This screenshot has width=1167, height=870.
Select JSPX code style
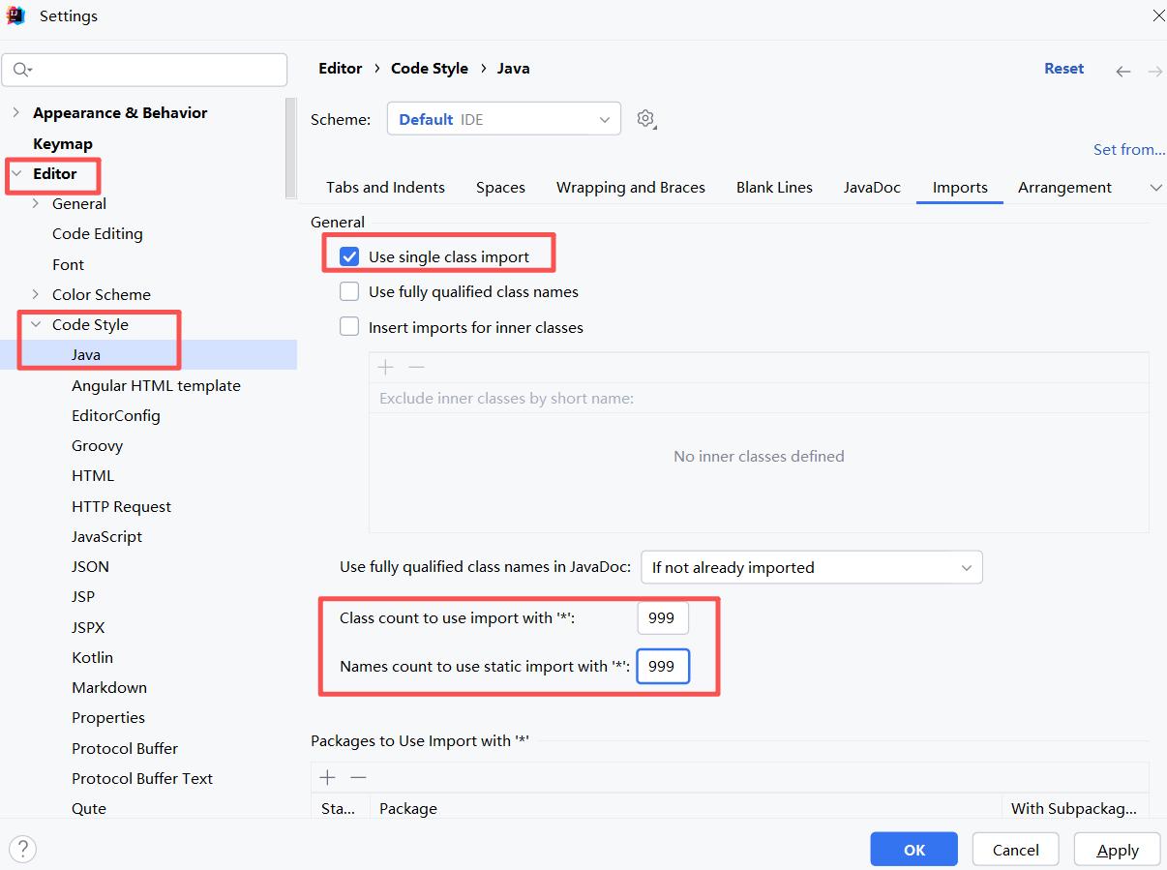88,627
